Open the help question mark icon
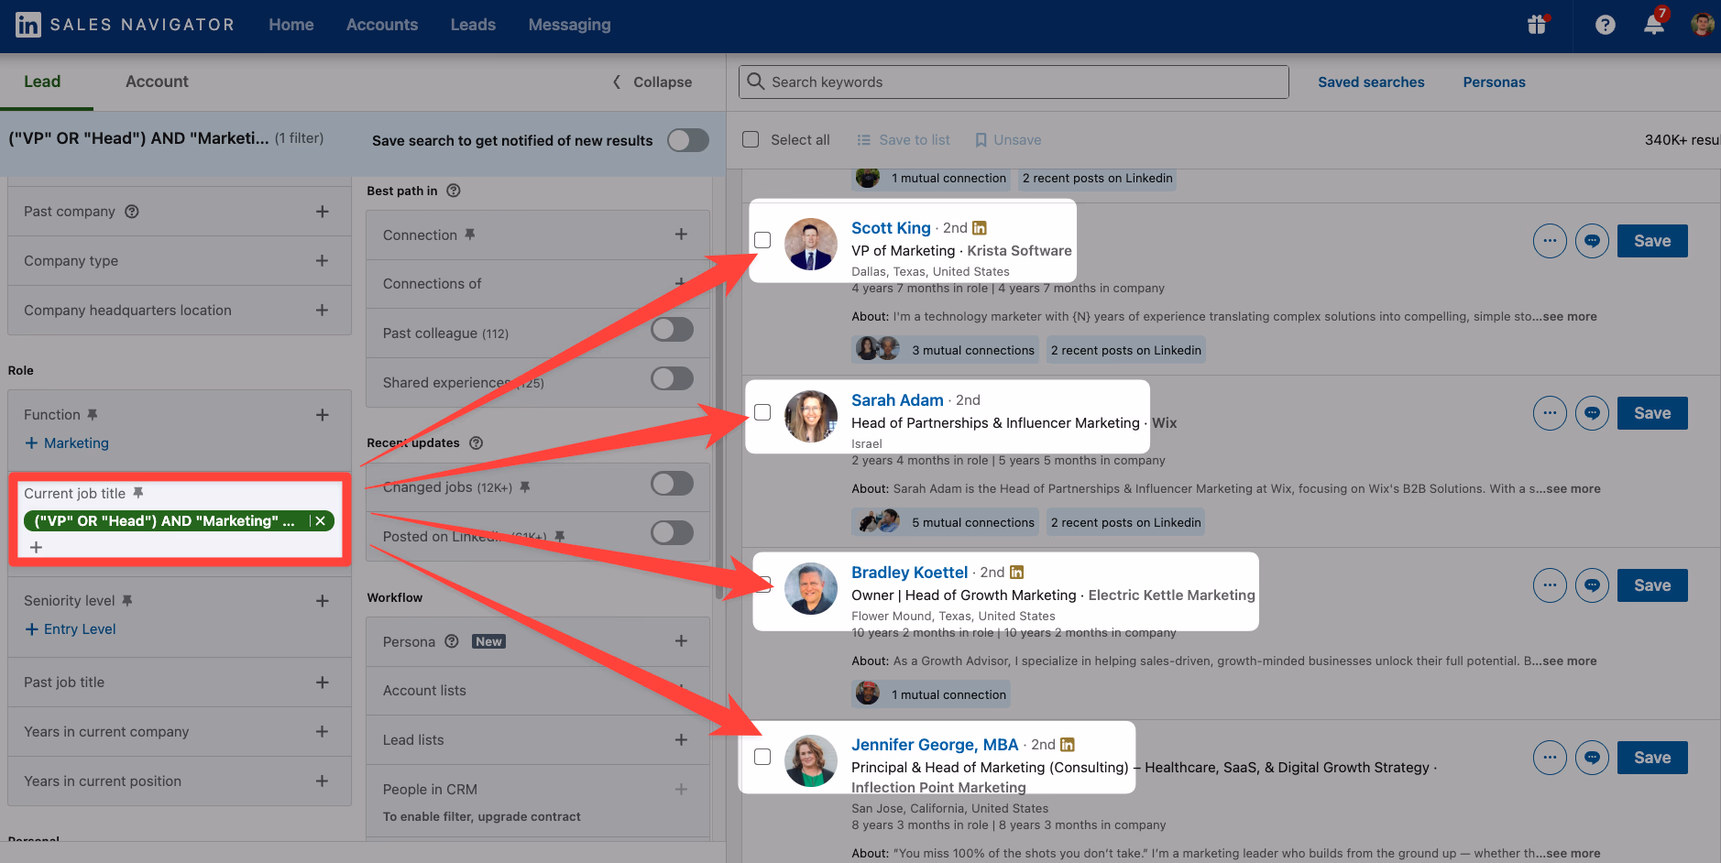The width and height of the screenshot is (1721, 863). tap(1605, 25)
